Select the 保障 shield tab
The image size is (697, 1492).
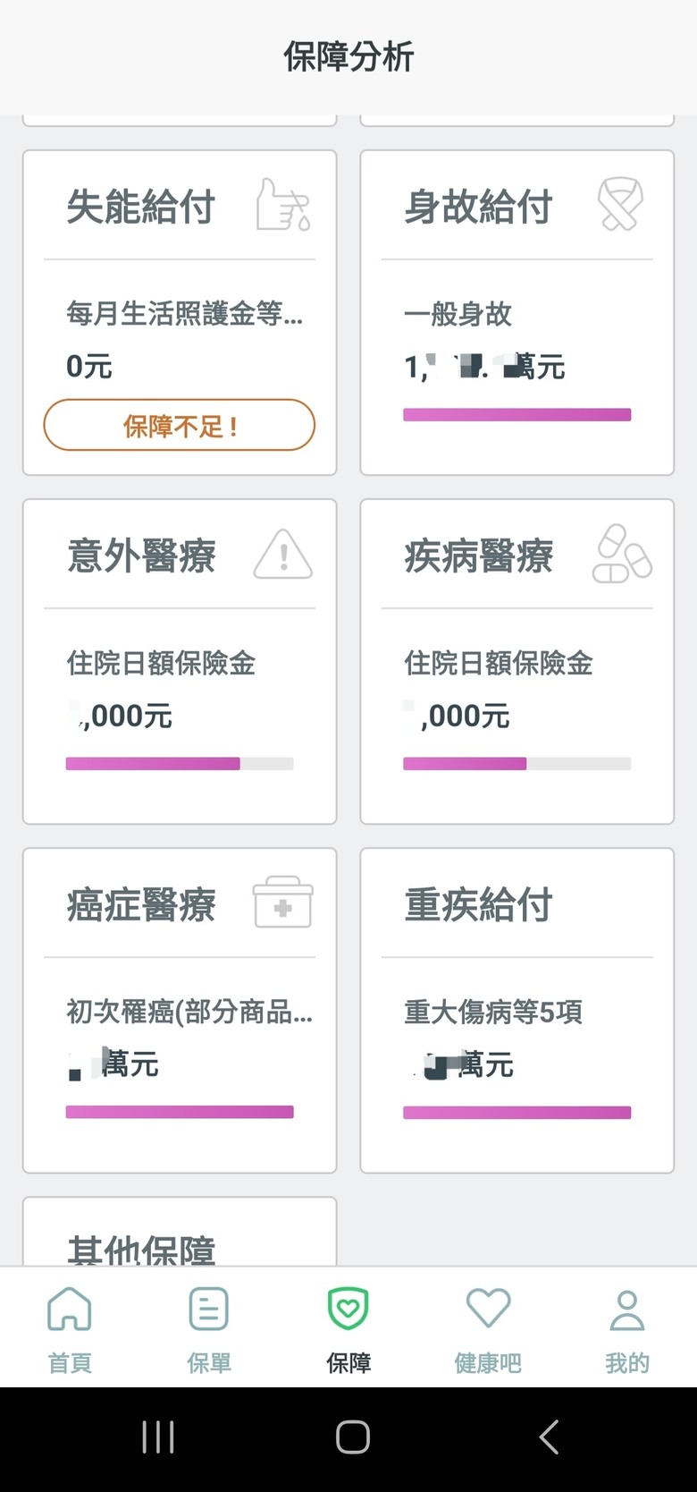(x=348, y=1329)
